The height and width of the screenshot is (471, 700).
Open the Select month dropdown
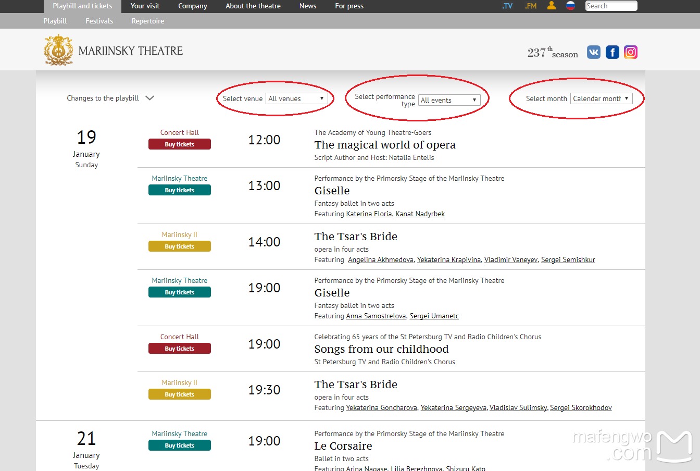602,98
